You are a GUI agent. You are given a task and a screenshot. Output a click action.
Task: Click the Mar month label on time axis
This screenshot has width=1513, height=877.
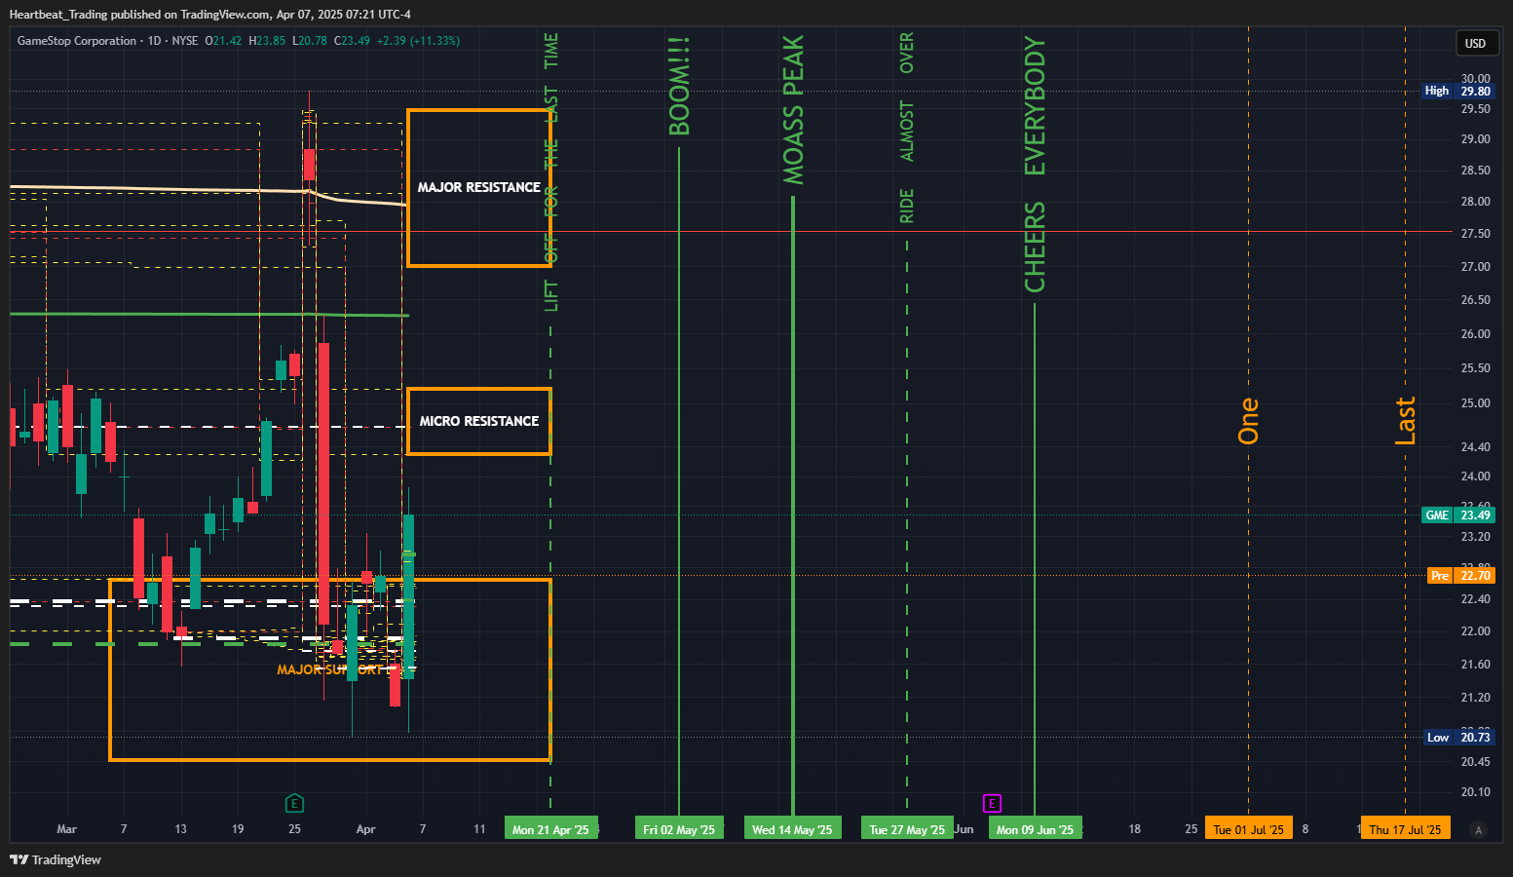(x=66, y=829)
